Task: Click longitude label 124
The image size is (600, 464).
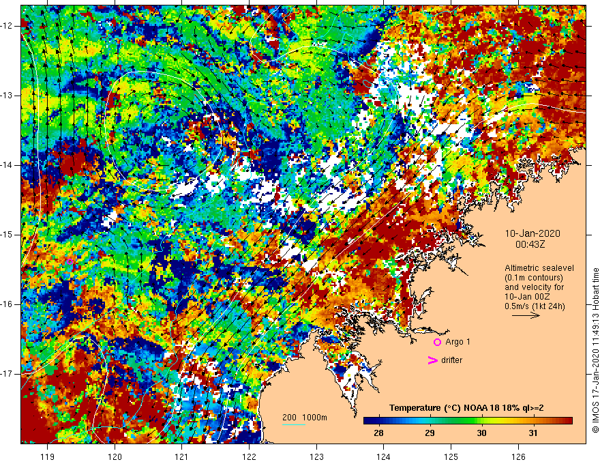Action: pyautogui.click(x=384, y=456)
